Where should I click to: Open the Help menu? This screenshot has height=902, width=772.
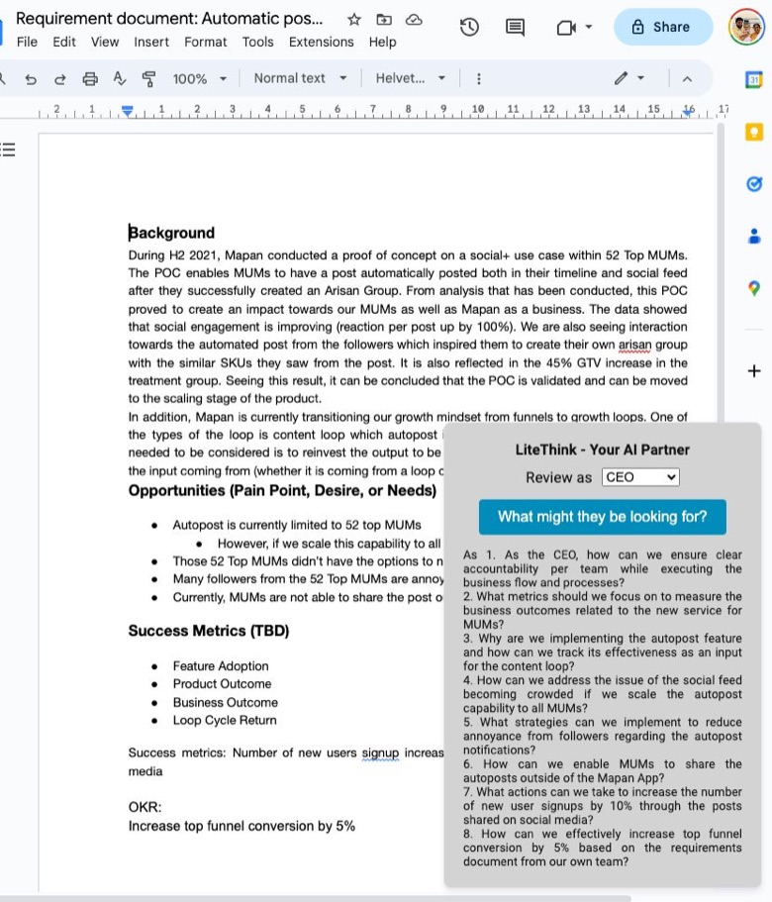pos(382,42)
